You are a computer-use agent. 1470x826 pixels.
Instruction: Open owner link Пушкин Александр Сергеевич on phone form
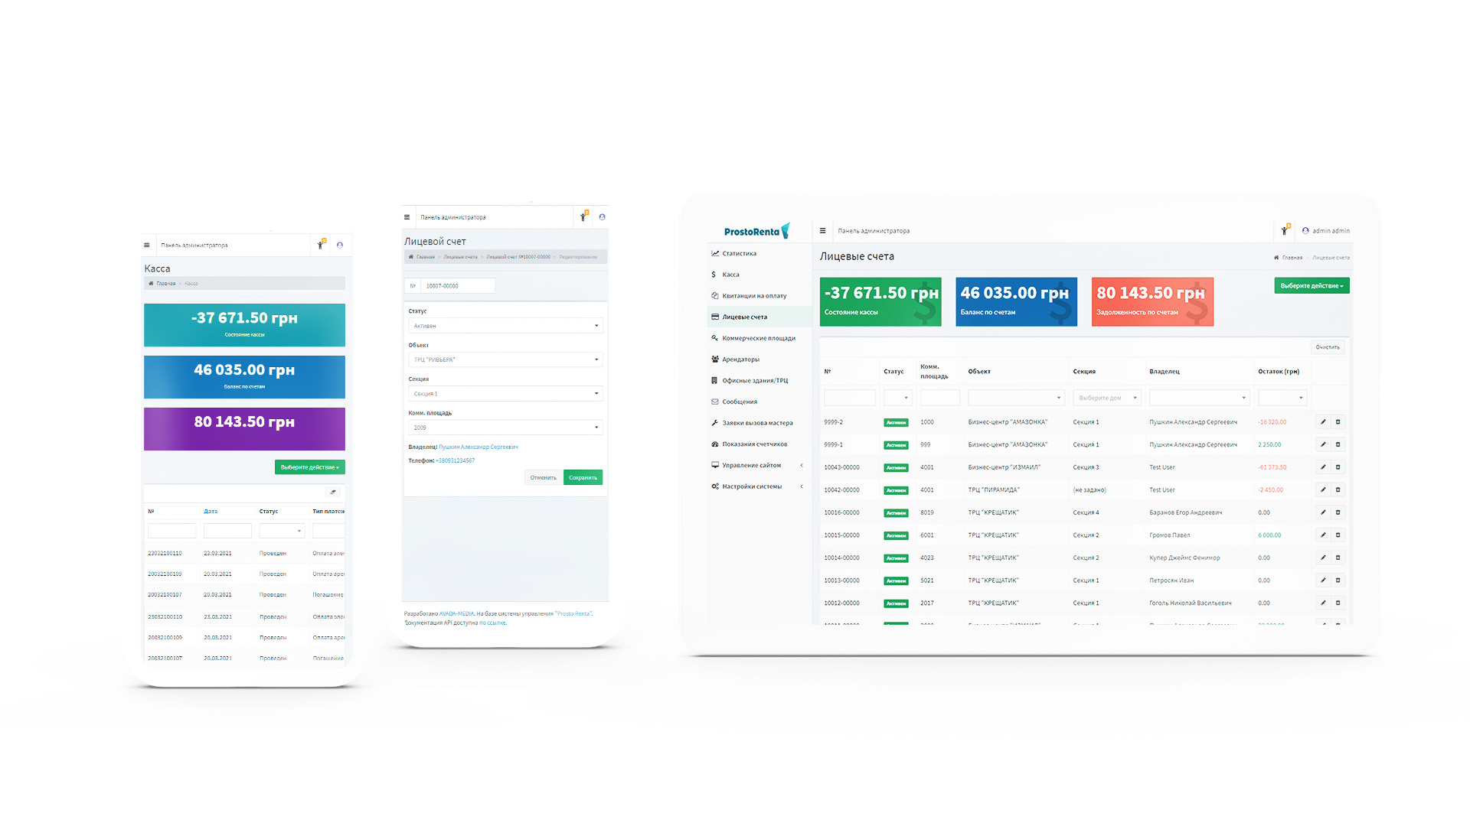(x=478, y=447)
